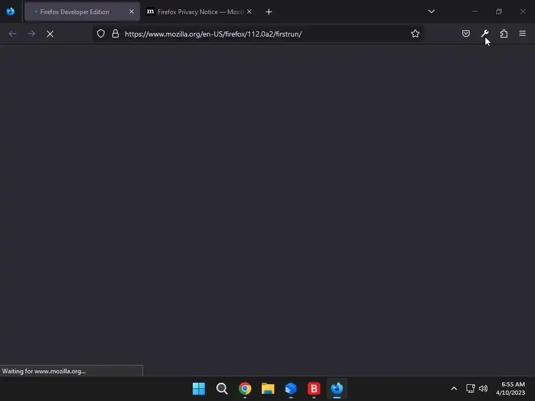
Task: Open the blue box app in taskbar
Action: [290, 388]
